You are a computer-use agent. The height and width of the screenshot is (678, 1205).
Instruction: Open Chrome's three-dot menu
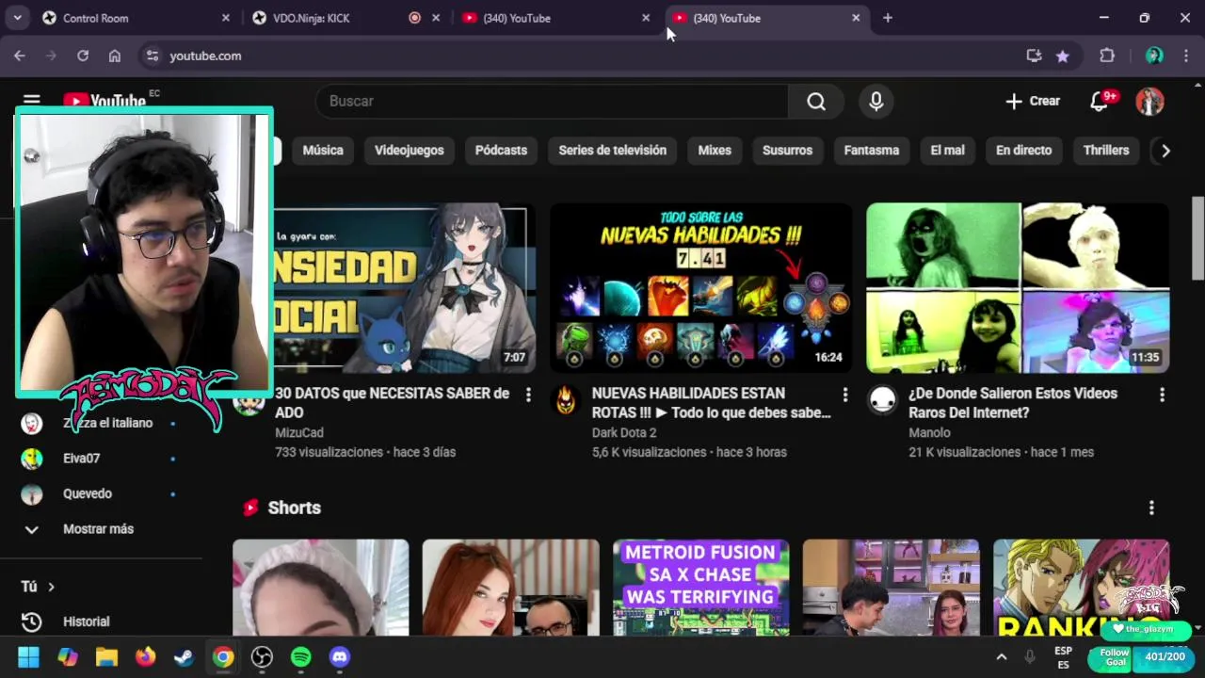click(x=1185, y=56)
